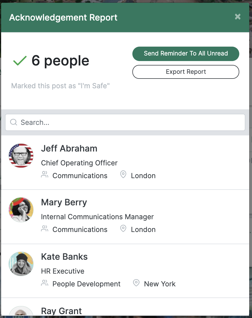Focus the Search input field

(125, 122)
